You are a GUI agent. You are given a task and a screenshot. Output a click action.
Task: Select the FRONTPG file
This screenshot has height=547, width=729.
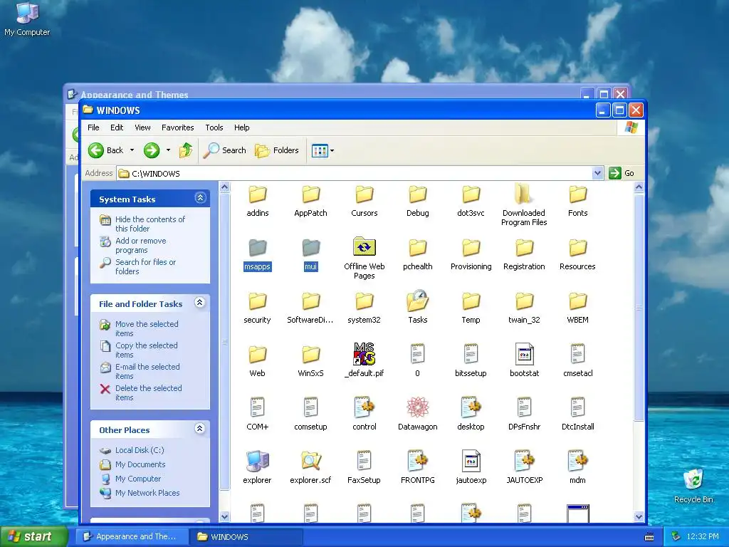point(417,467)
